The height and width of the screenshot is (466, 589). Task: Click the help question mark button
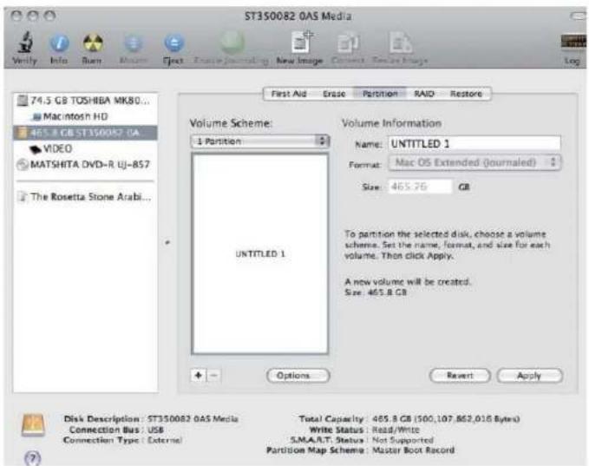(33, 458)
